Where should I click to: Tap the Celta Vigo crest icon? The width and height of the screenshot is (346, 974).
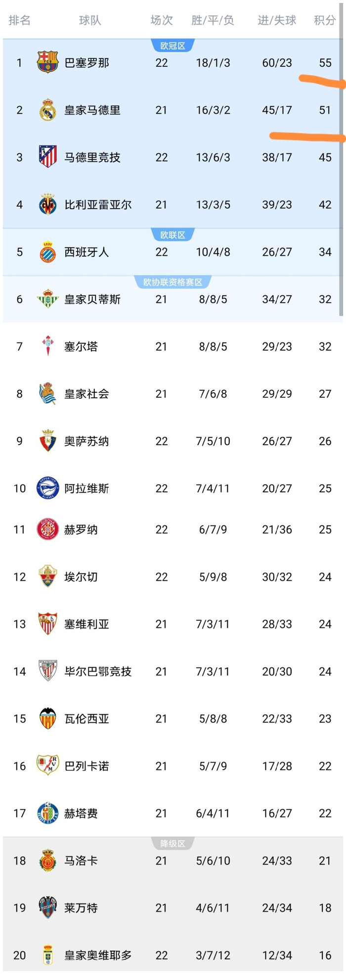pyautogui.click(x=48, y=346)
